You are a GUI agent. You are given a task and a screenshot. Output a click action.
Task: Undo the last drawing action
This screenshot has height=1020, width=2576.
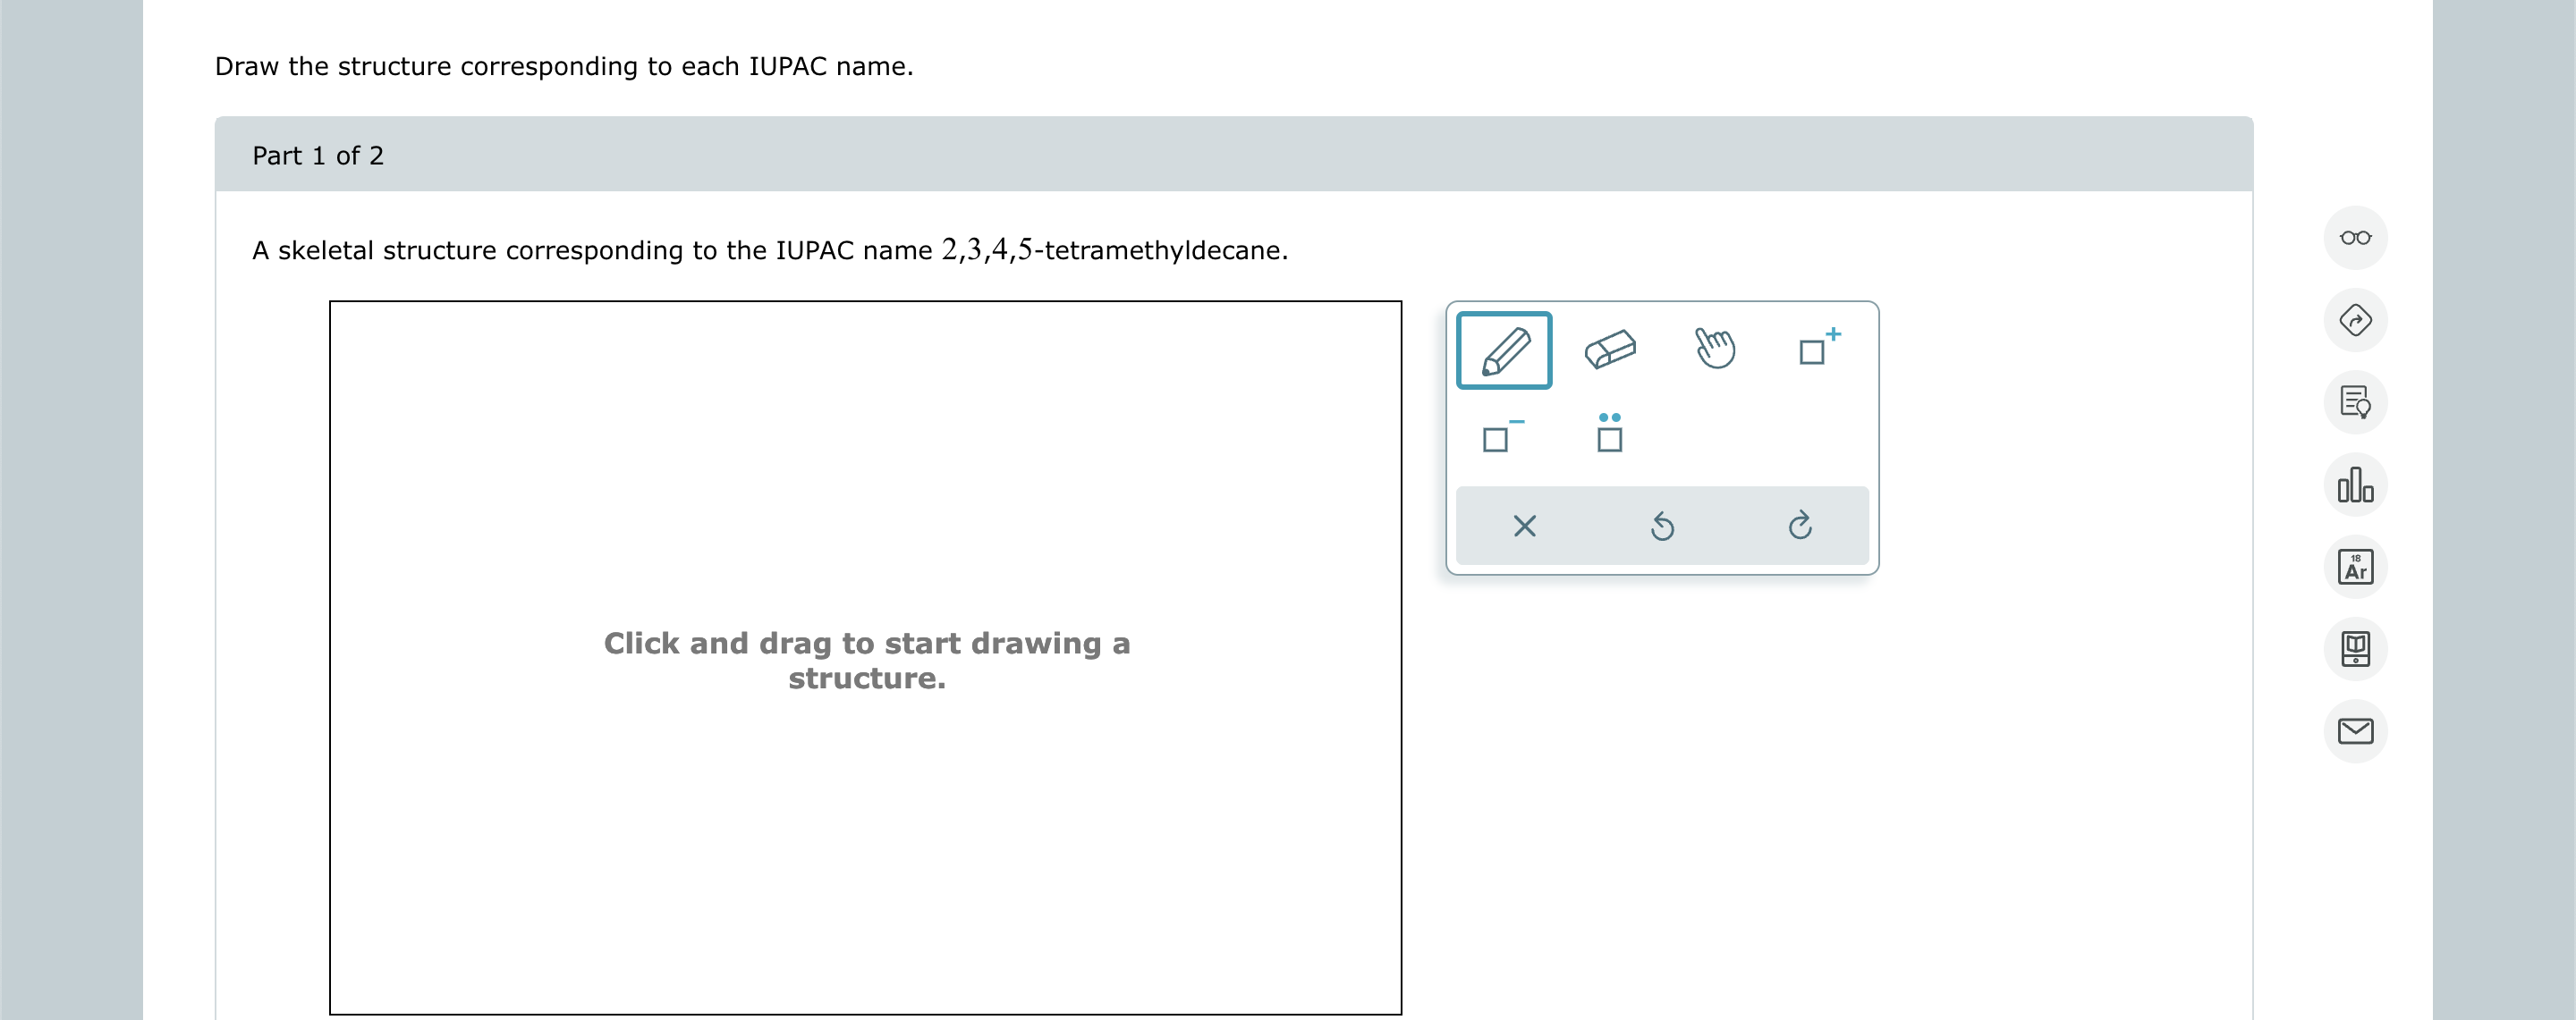(x=1661, y=526)
